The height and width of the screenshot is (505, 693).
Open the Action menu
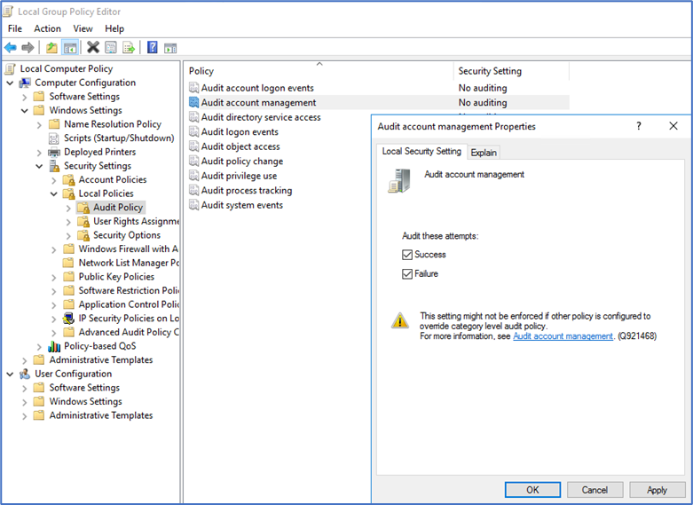coord(47,28)
